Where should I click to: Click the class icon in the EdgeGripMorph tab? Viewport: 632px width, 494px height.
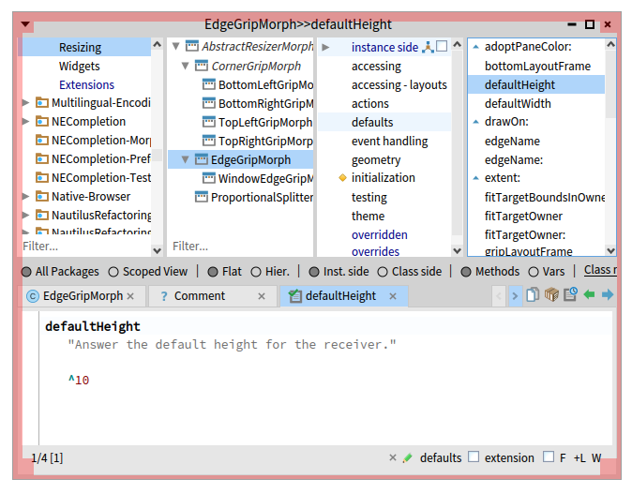point(33,296)
